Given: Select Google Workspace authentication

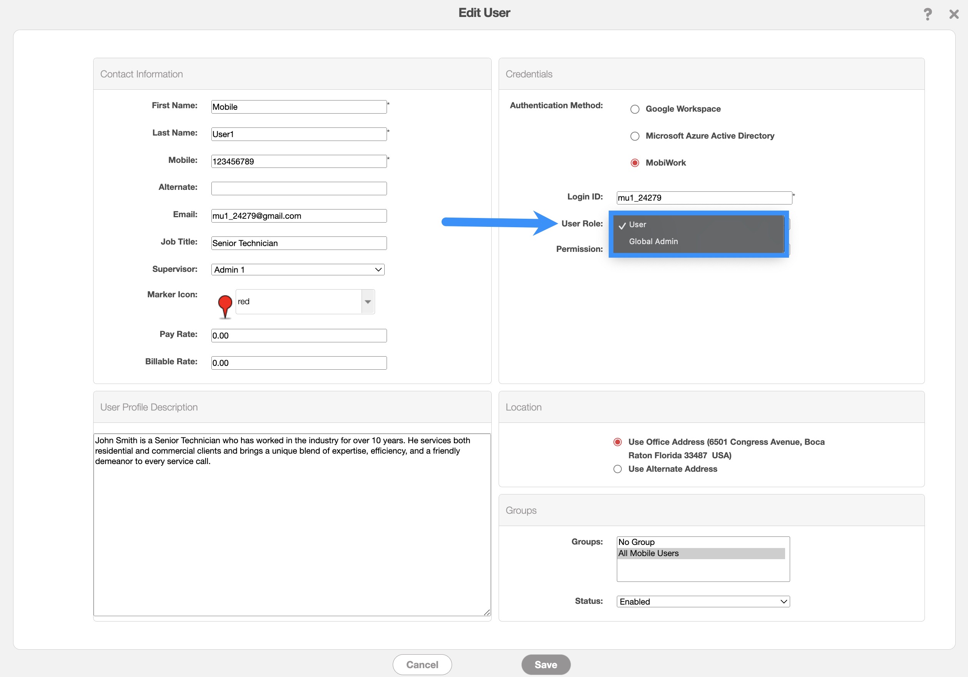Looking at the screenshot, I should (635, 109).
